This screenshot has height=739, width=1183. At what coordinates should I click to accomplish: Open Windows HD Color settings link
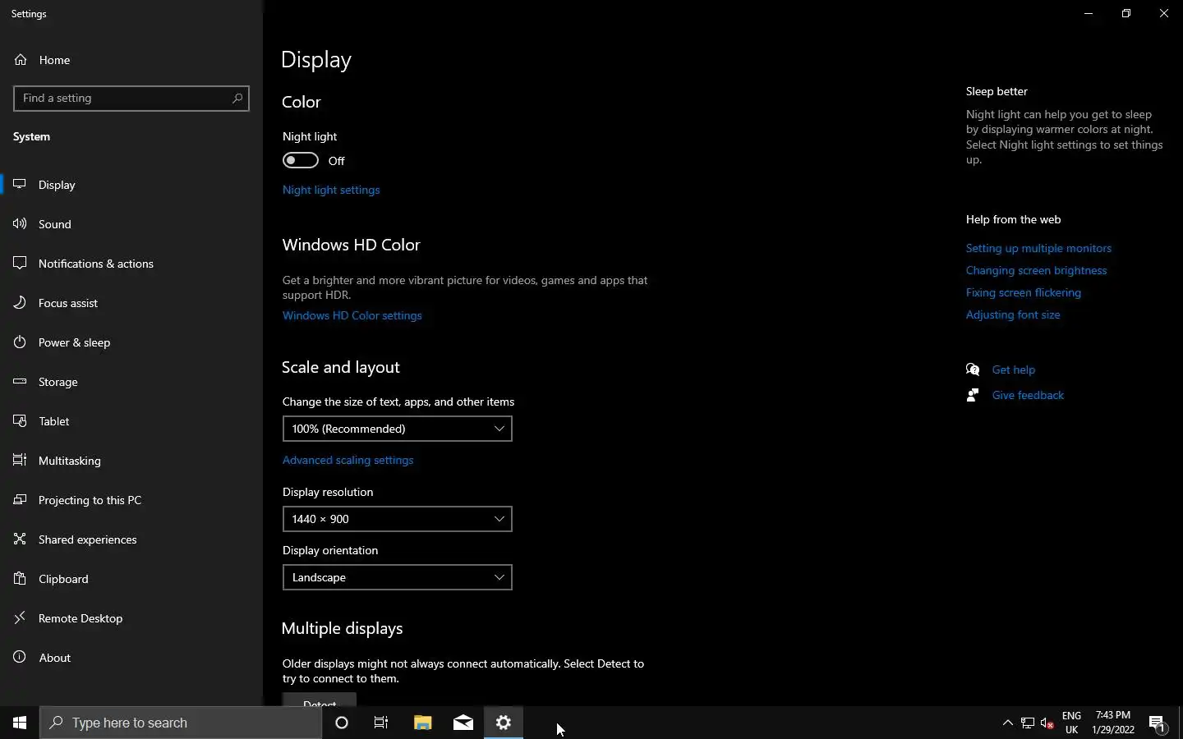(352, 315)
